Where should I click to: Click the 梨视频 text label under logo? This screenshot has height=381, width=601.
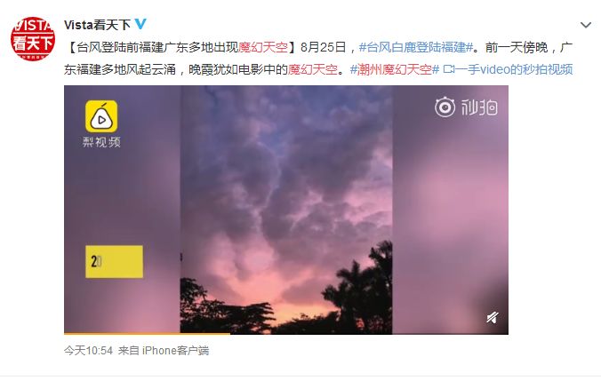101,142
